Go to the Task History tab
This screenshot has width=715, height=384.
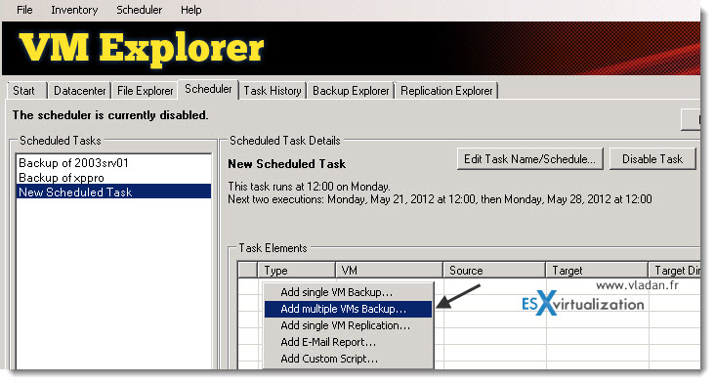[273, 90]
